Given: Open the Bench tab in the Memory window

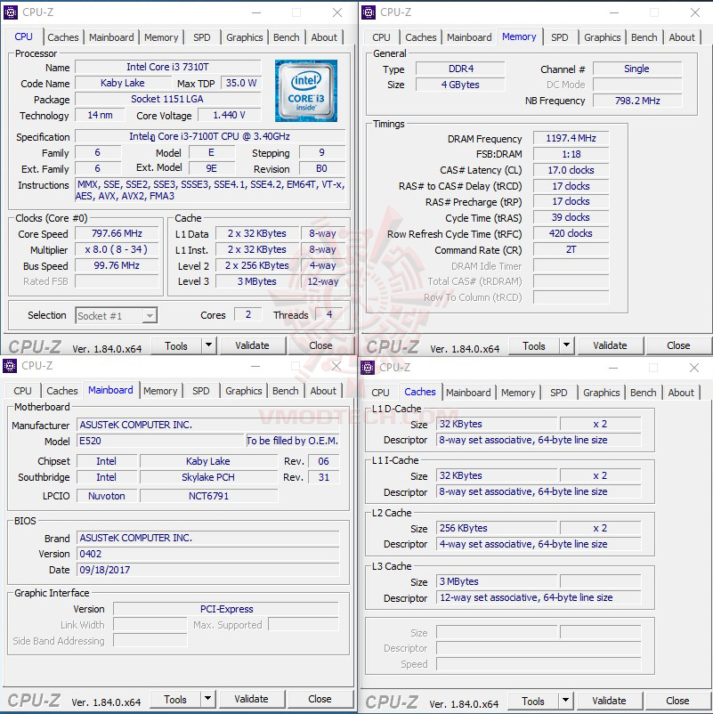Looking at the screenshot, I should [x=644, y=37].
